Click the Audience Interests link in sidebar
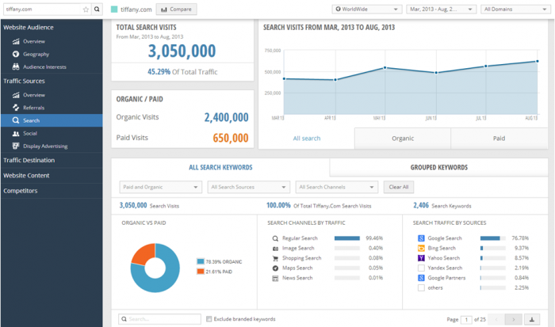This screenshot has height=327, width=555. tap(44, 67)
